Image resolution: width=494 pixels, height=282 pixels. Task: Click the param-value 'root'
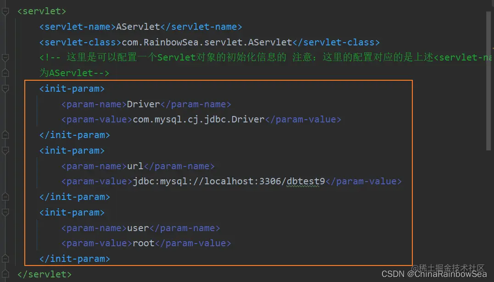tap(144, 243)
